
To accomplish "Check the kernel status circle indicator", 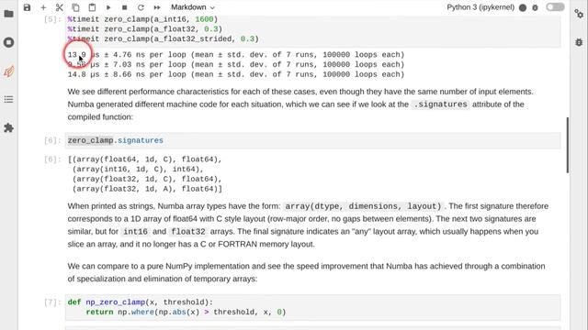I will point(523,7).
